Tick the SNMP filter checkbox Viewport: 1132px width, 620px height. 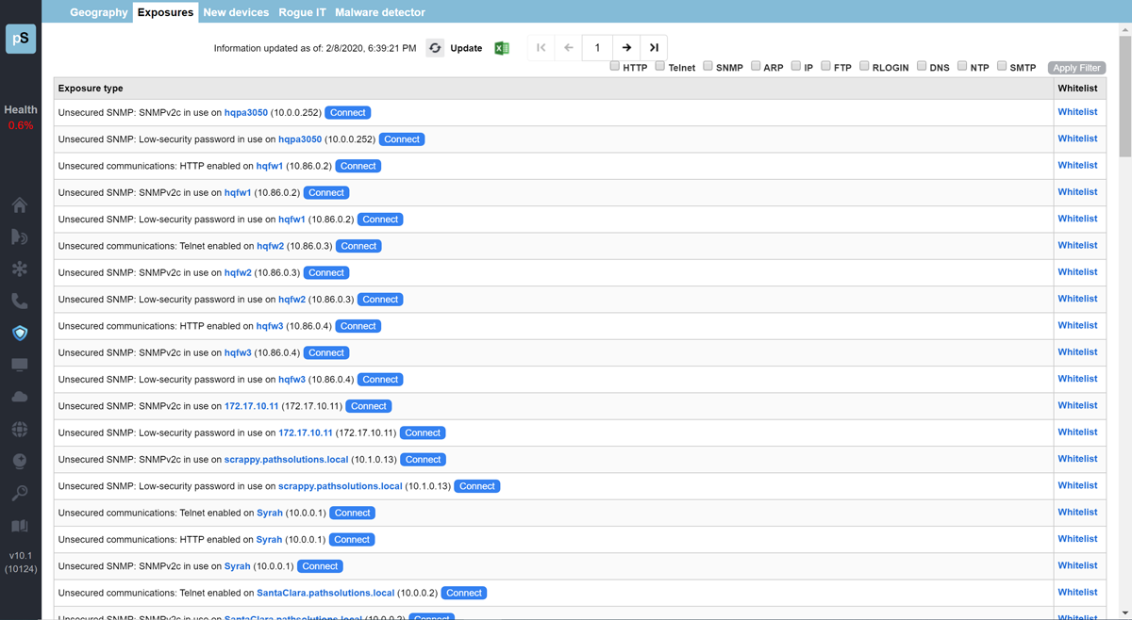pos(707,66)
